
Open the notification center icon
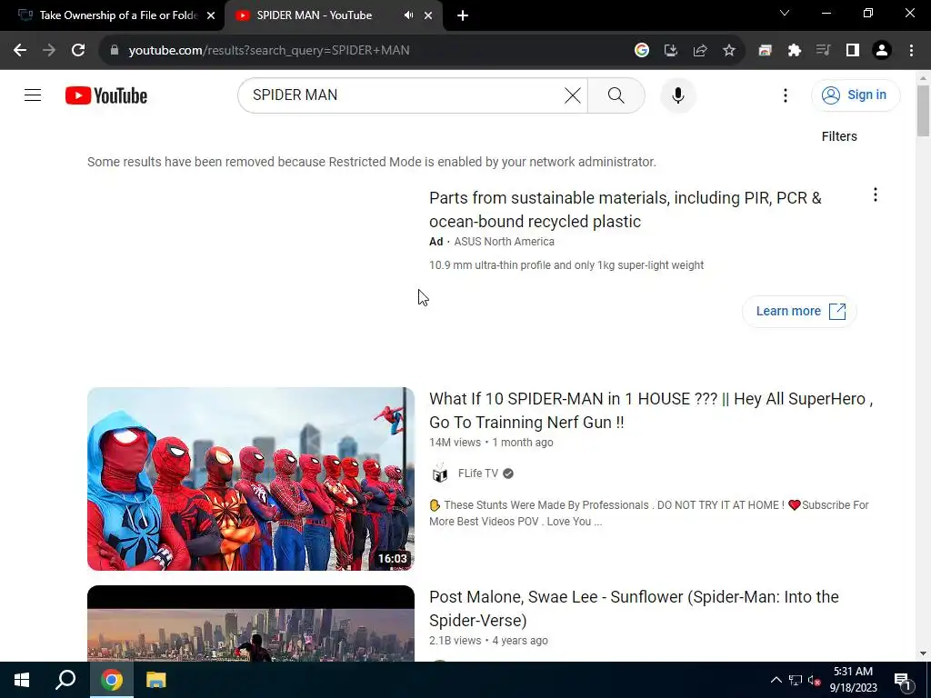(x=902, y=682)
